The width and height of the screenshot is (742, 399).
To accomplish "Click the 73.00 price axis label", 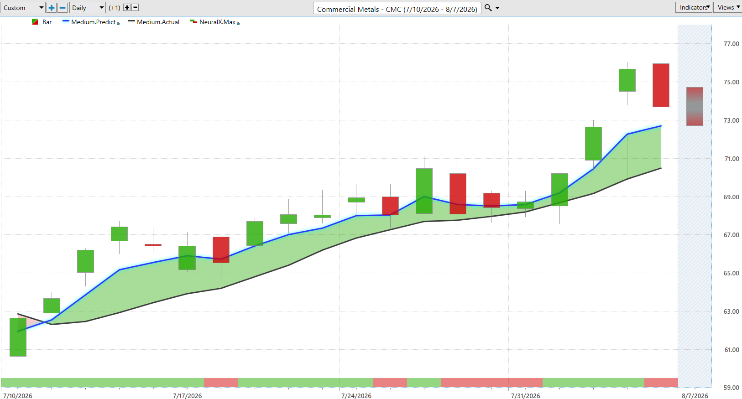I will coord(732,120).
